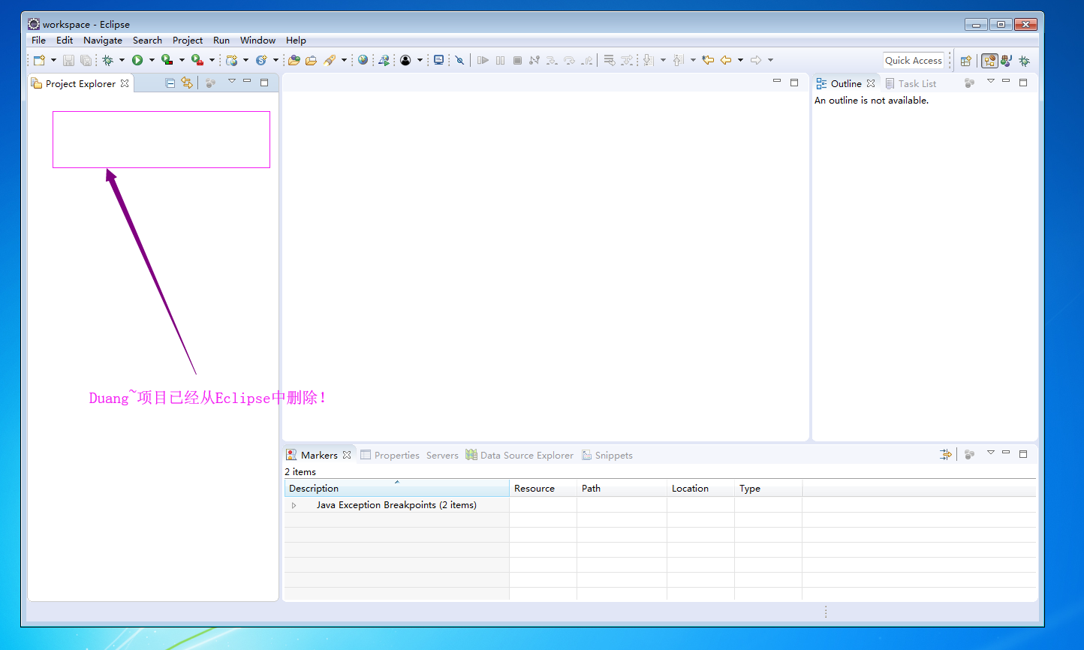Click the Open Perspective icon
This screenshot has width=1084, height=650.
pyautogui.click(x=966, y=61)
